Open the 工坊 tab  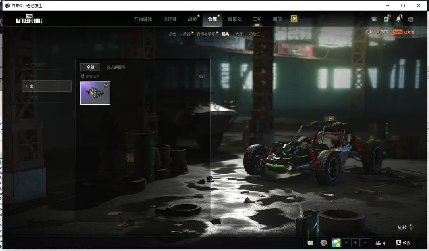tap(257, 19)
